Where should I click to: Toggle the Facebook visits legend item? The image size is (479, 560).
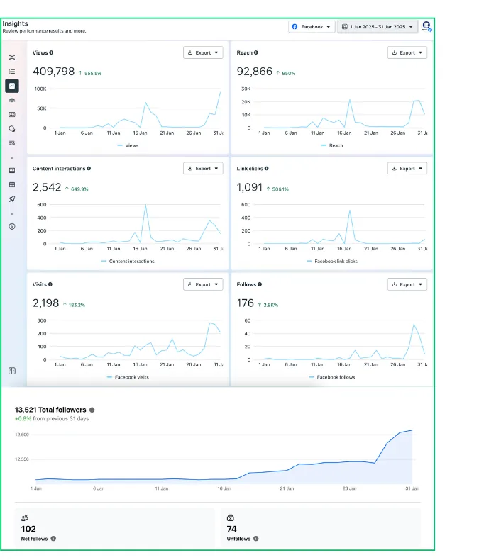tap(128, 377)
